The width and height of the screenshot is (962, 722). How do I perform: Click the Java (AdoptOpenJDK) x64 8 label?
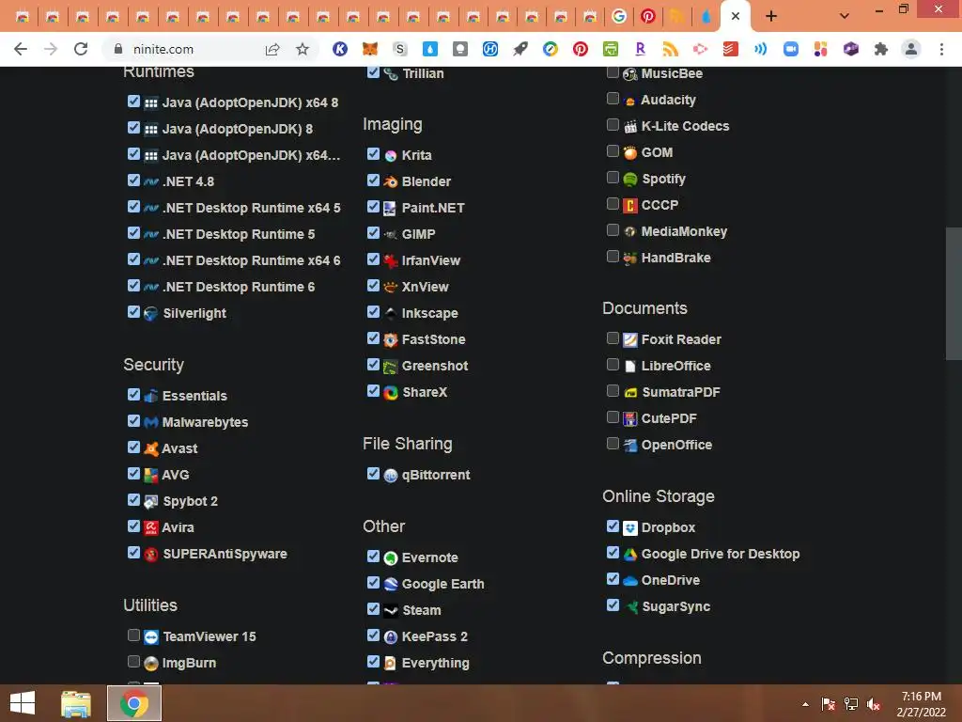coord(250,102)
